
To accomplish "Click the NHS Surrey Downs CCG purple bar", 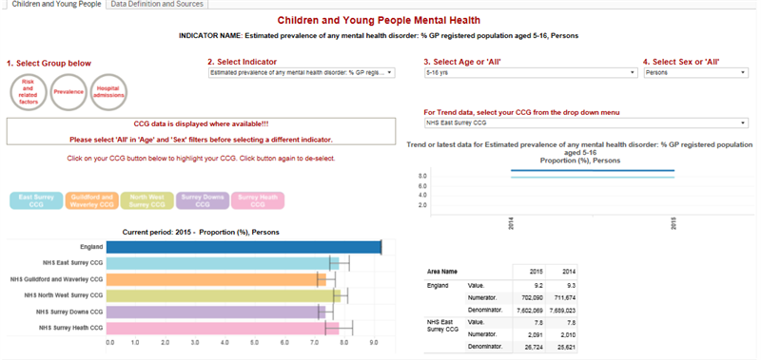I will [216, 313].
